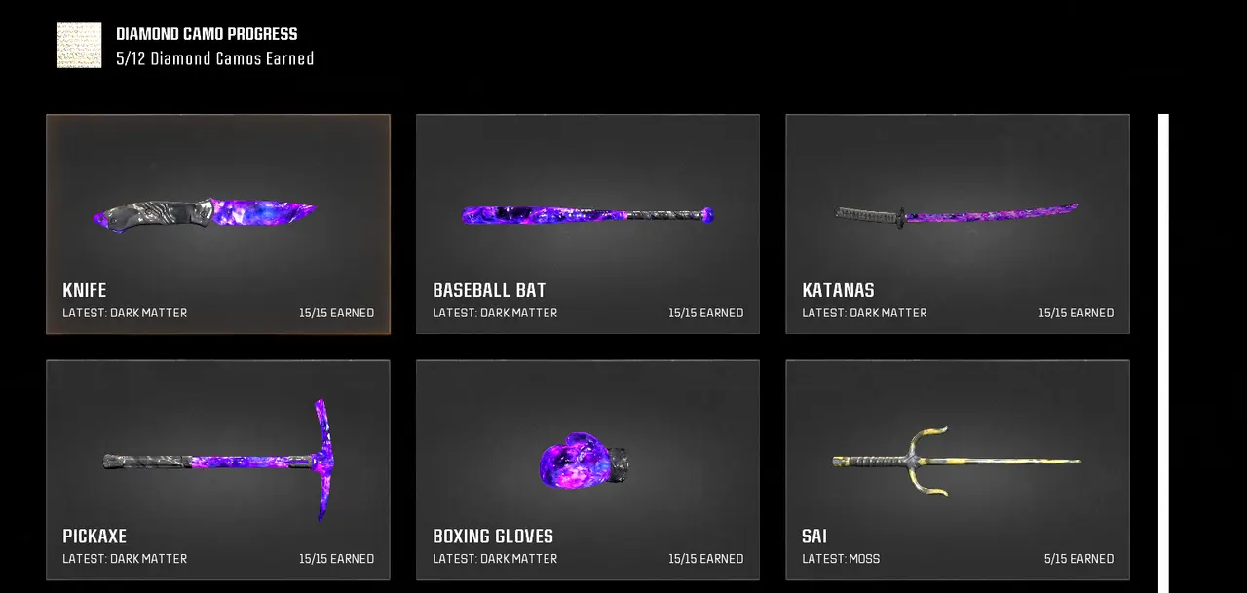The height and width of the screenshot is (593, 1247).
Task: Click the Pickaxe weapon image
Action: [218, 460]
